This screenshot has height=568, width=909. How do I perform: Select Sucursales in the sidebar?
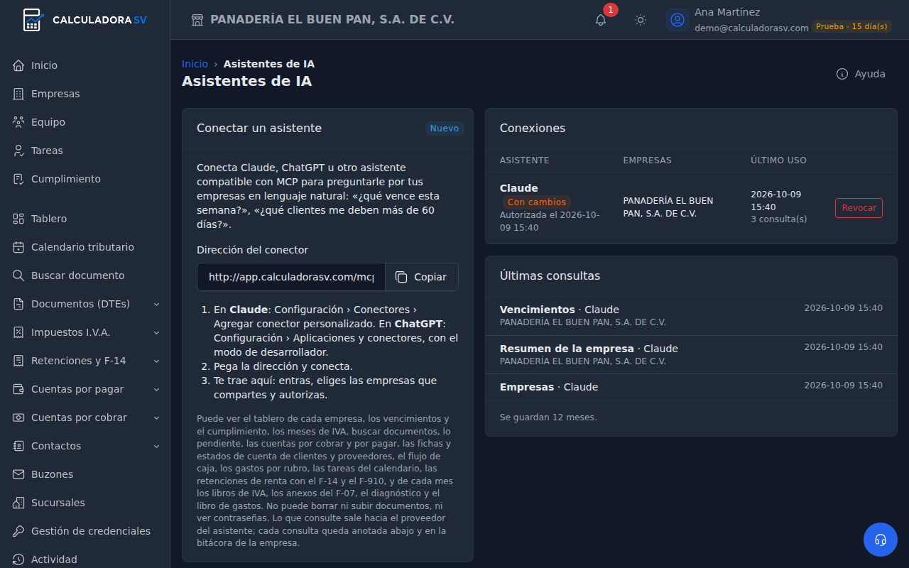click(x=85, y=503)
